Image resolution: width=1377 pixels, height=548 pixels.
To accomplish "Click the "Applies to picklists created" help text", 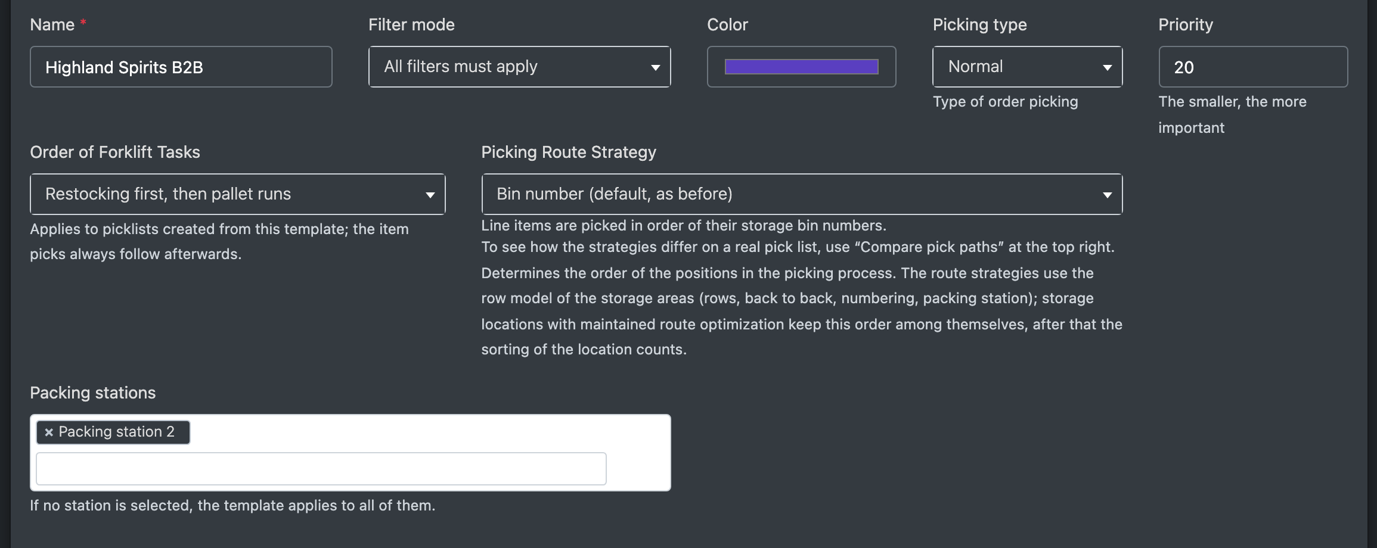I will pos(219,242).
